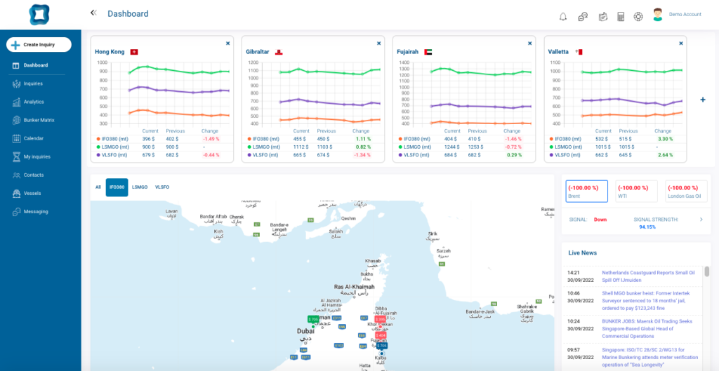This screenshot has height=371, width=719.
Task: Select the LSMGO map filter
Action: (140, 187)
